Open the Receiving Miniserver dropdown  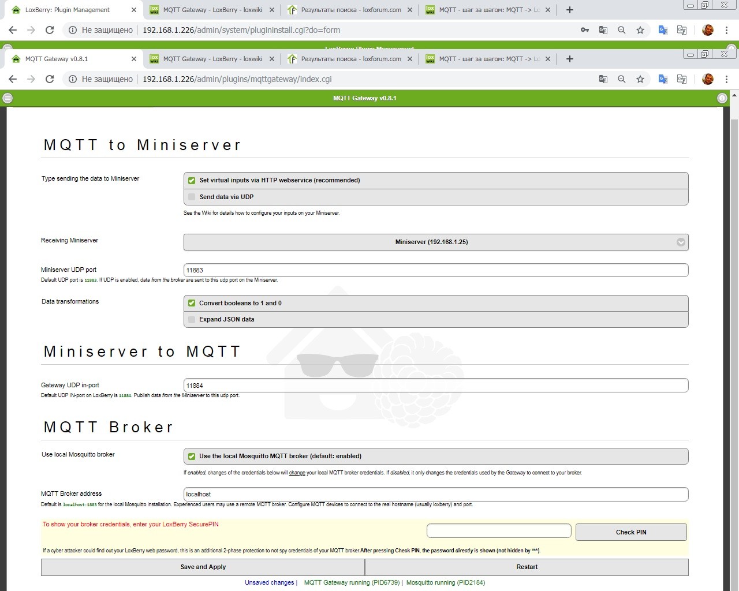pos(436,242)
